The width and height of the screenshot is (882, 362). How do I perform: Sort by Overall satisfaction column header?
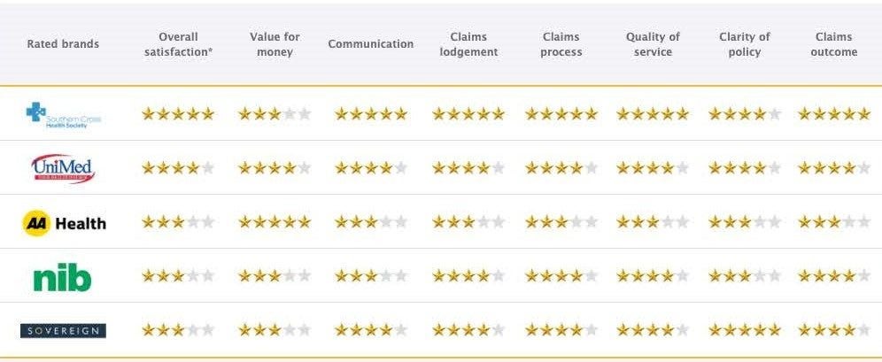(x=178, y=44)
